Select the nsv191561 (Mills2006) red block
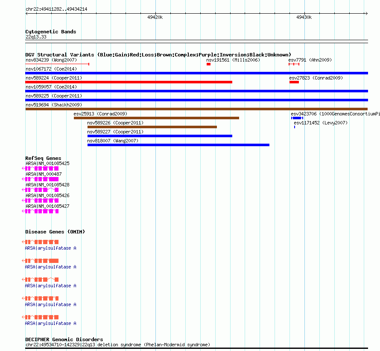Viewport: 380px width, 351px height. tap(208, 64)
